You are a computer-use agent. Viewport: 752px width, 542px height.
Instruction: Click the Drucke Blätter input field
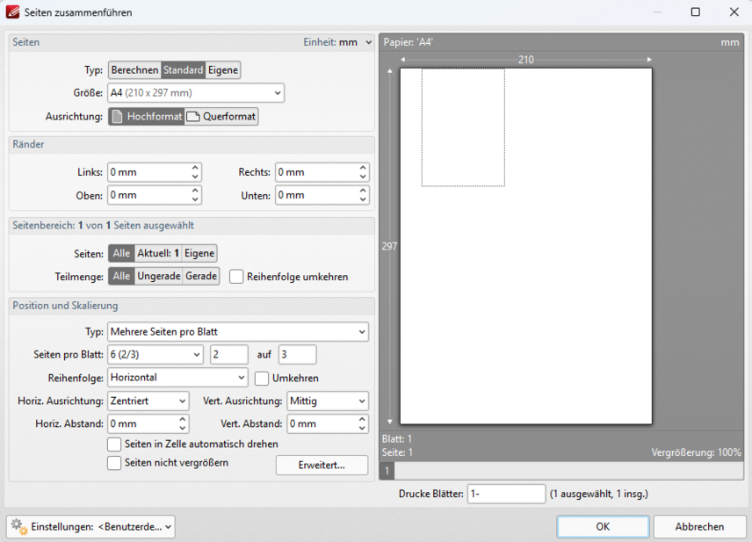pyautogui.click(x=506, y=495)
